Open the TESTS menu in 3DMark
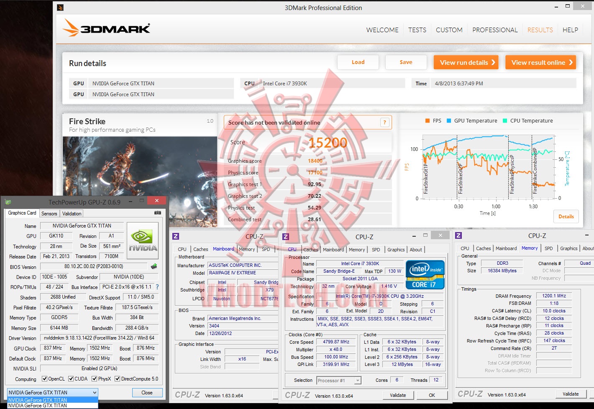Image resolution: width=594 pixels, height=409 pixels. click(417, 30)
